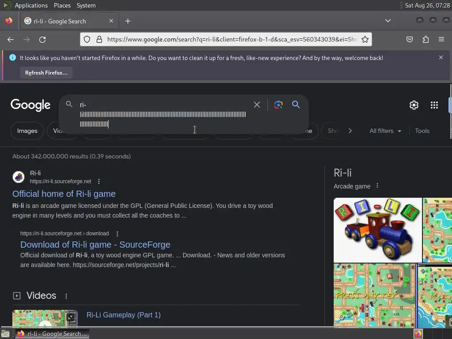Open the tracking protection shield icon

point(87,39)
